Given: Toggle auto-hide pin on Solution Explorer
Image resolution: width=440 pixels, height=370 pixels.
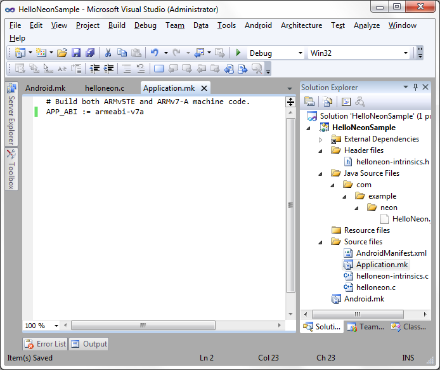Looking at the screenshot, I should pyautogui.click(x=415, y=87).
